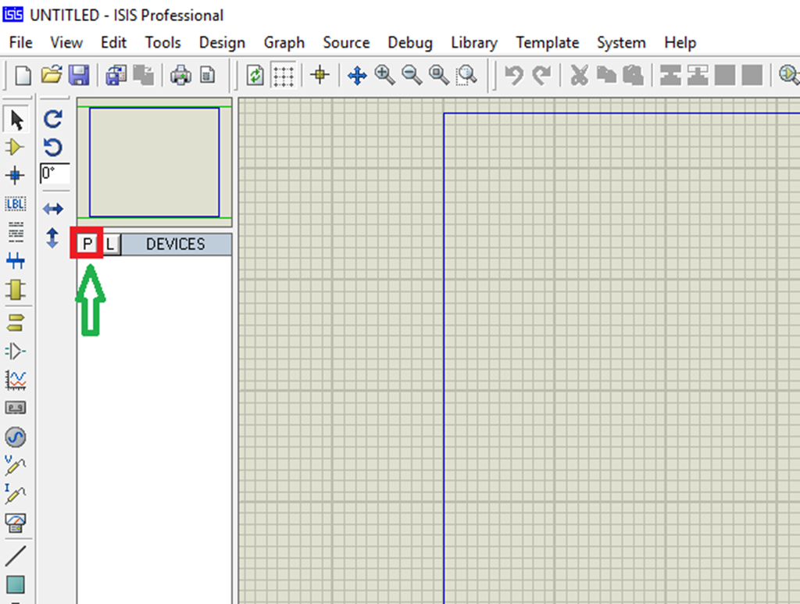Select the Current probe tool
The image size is (800, 604).
17,492
